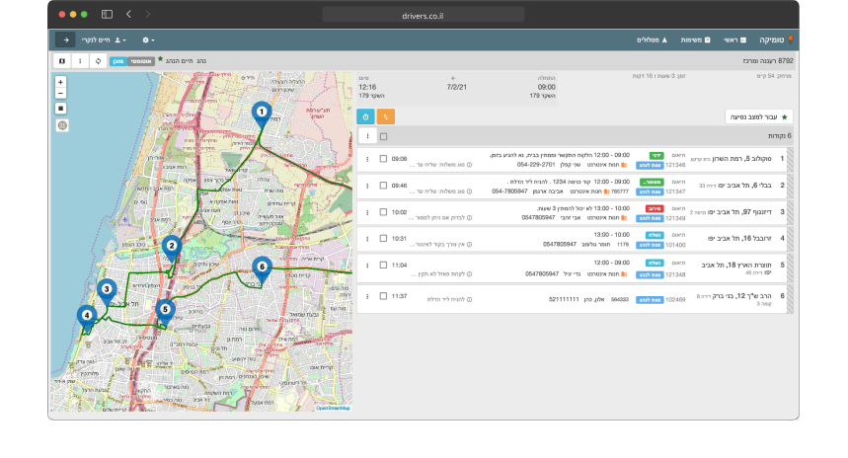Click the blue clock button
Image resolution: width=848 pixels, height=458 pixels.
pos(365,116)
